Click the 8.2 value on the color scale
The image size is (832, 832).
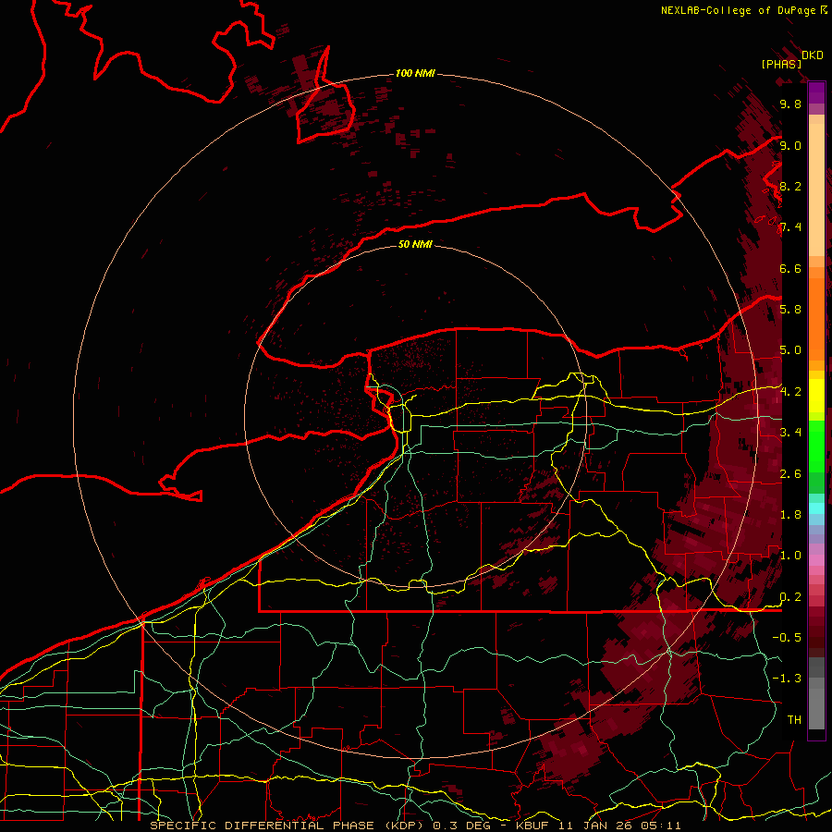tap(790, 186)
